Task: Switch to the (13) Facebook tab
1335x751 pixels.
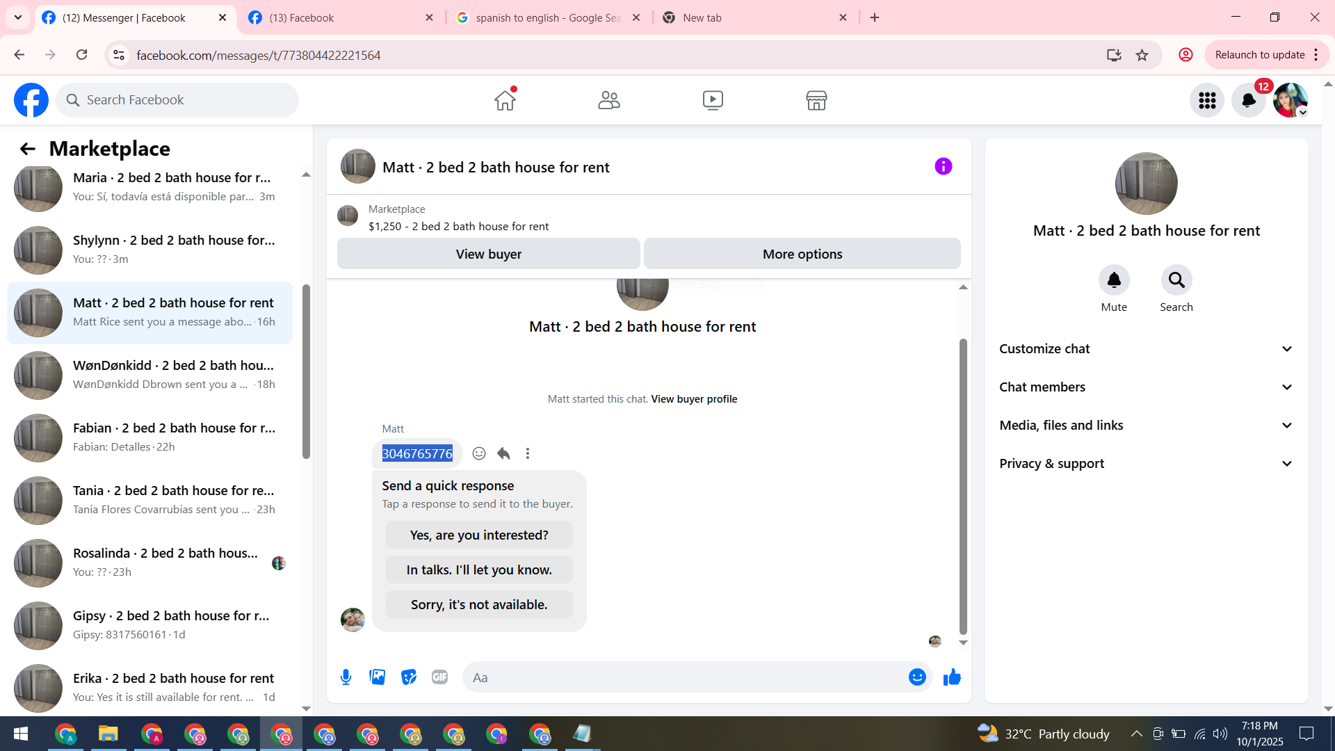Action: [x=341, y=17]
